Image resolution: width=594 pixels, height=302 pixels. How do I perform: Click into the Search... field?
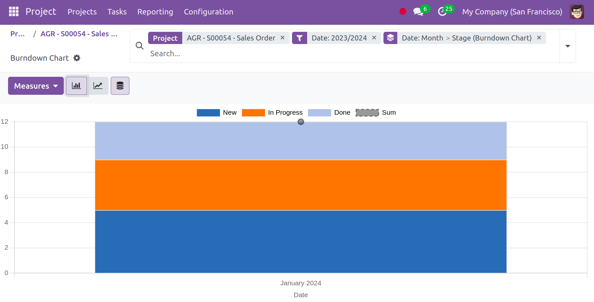(353, 54)
